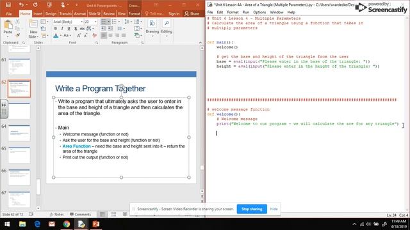The width and height of the screenshot is (410, 230).
Task: Open Format menu in IDLE editor
Action: [233, 12]
